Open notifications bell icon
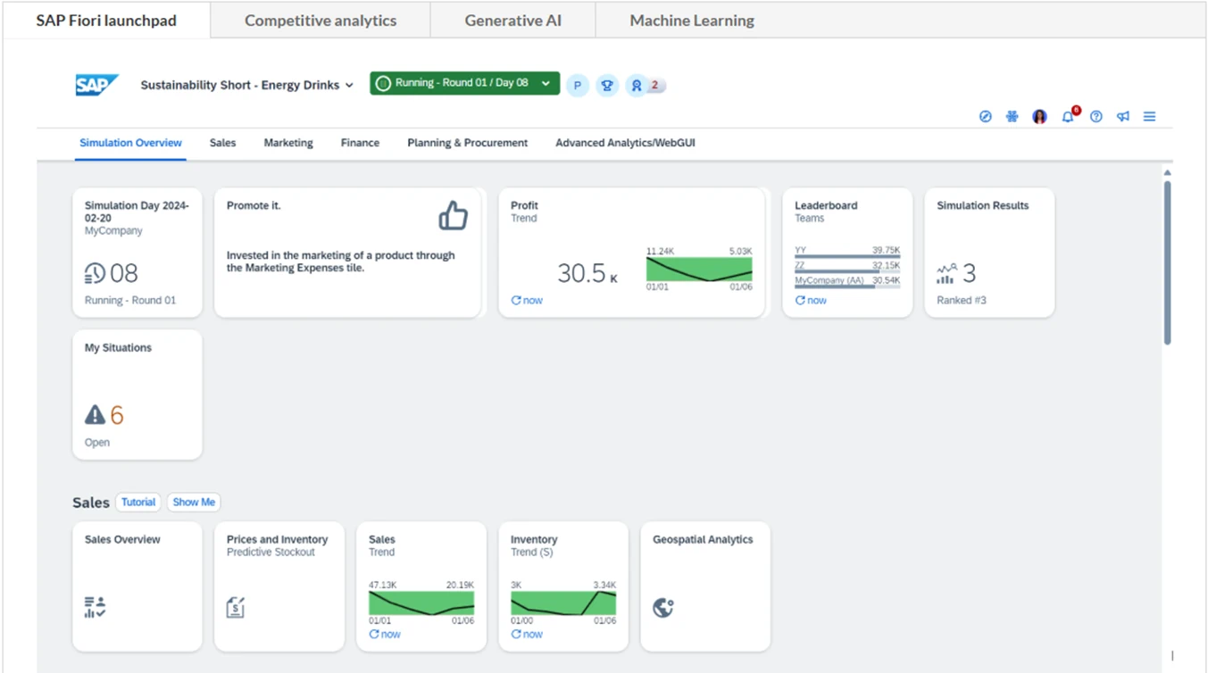This screenshot has width=1208, height=673. 1068,117
